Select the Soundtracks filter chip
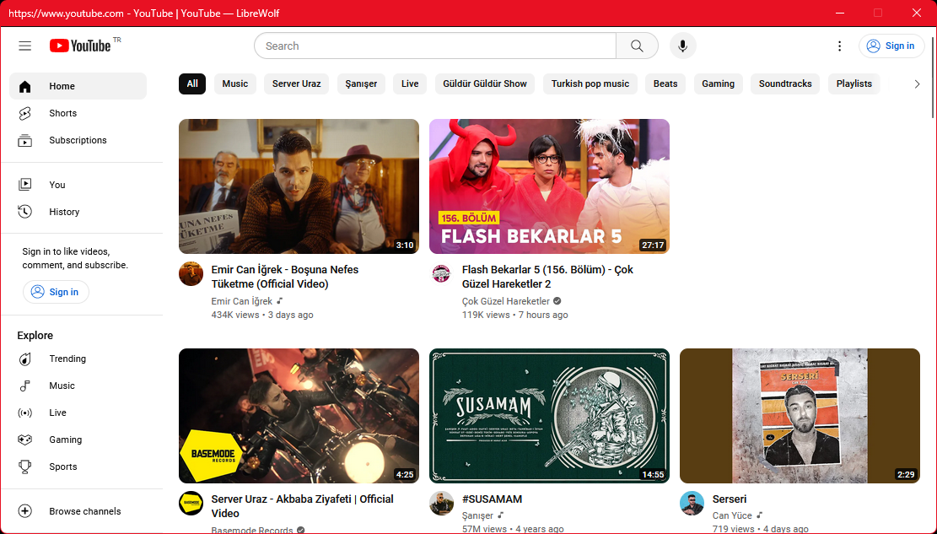Image resolution: width=937 pixels, height=534 pixels. pyautogui.click(x=785, y=84)
